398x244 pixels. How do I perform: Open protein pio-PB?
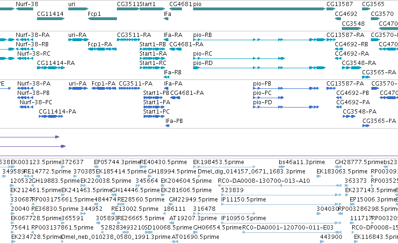(262, 84)
